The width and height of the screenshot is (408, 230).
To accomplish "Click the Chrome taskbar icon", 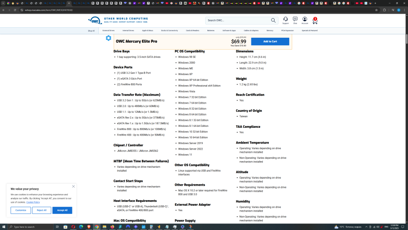I will [x=97, y=227].
